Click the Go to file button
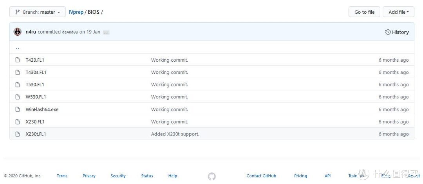This screenshot has height=184, width=423. 364,12
